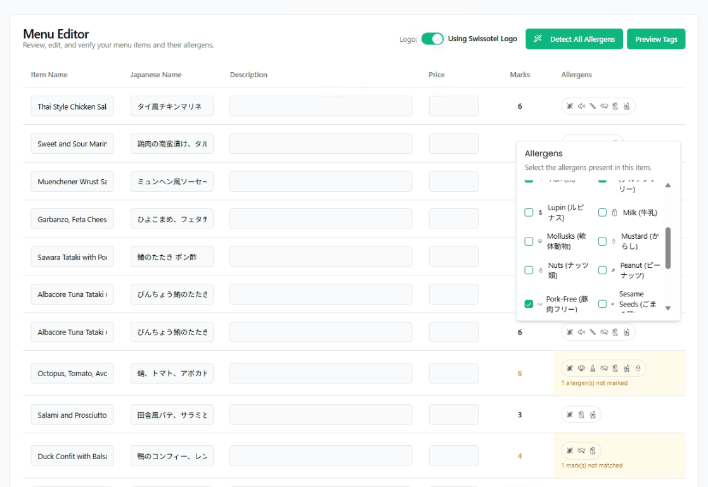Open allergen selector for Octopus, Tomato row
708x487 pixels.
coord(603,368)
